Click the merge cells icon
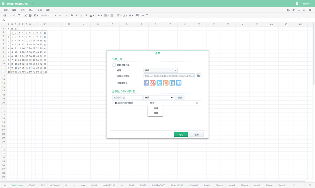 tap(112, 15)
